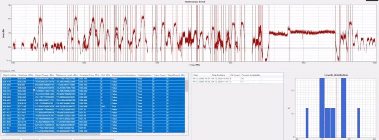This screenshot has width=379, height=140.
Task: Click the Emission Freq, MHz column header
Action: tap(89, 75)
